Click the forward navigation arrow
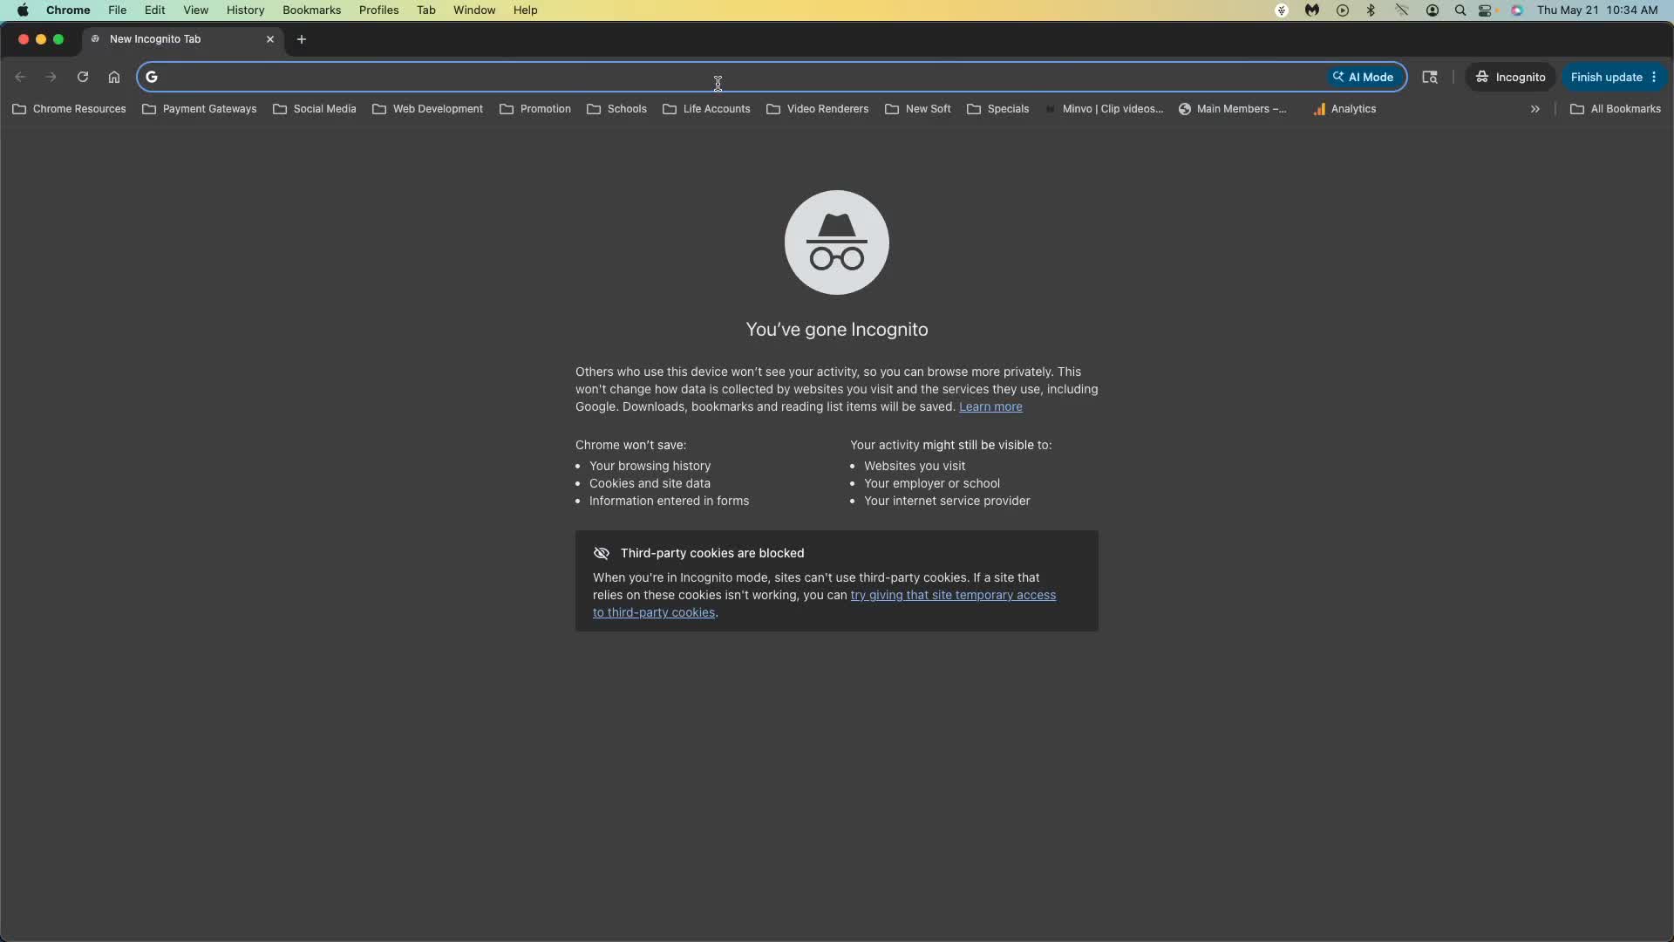This screenshot has height=942, width=1674. coord(51,77)
